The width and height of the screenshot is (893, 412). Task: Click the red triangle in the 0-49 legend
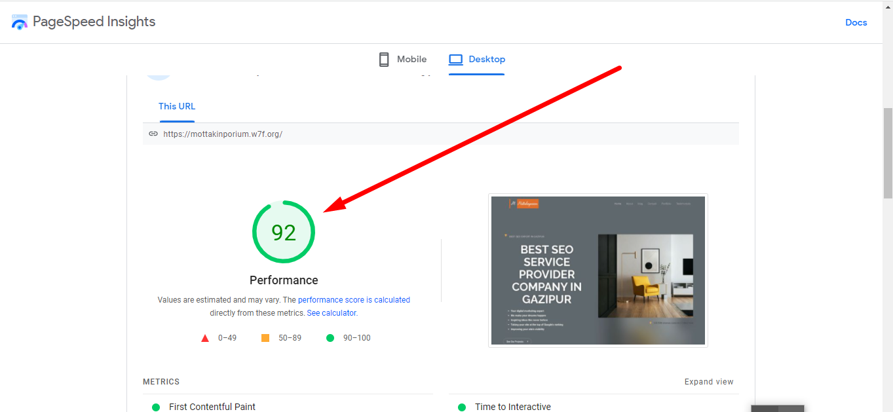coord(205,337)
